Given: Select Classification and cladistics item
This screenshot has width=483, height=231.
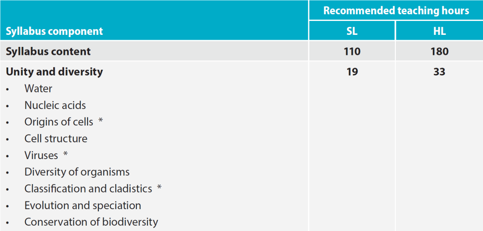Looking at the screenshot, I should pos(89,189).
